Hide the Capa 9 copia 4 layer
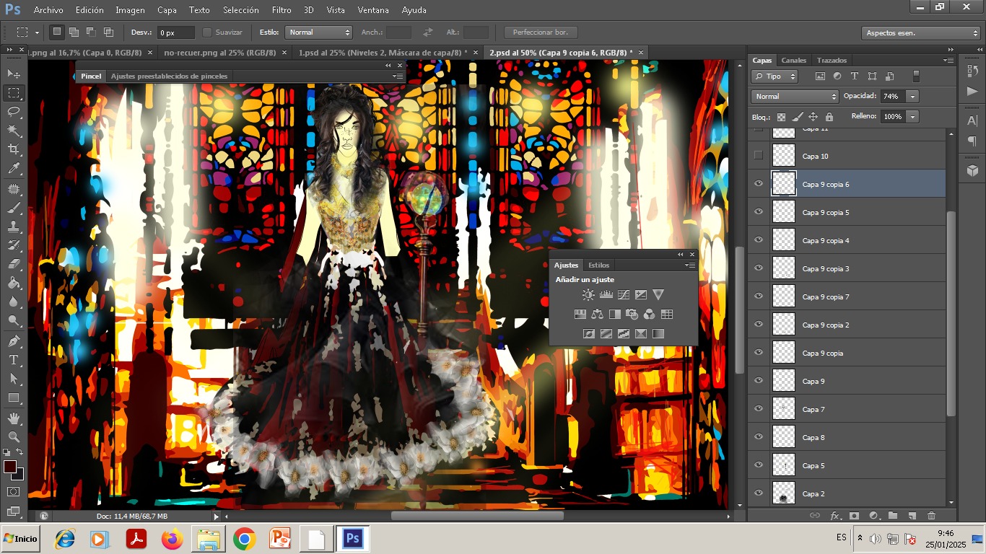This screenshot has height=554, width=986. pos(758,240)
